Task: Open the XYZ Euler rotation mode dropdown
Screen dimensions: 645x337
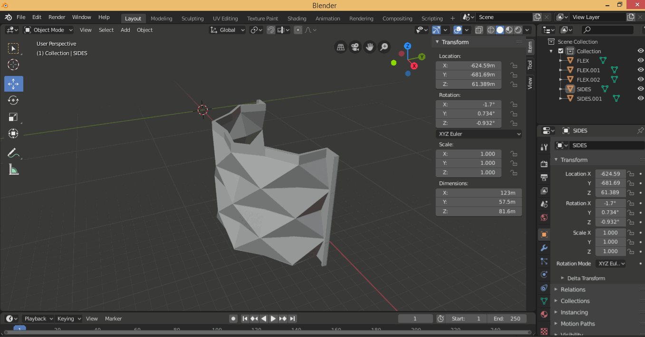Action: pos(479,134)
